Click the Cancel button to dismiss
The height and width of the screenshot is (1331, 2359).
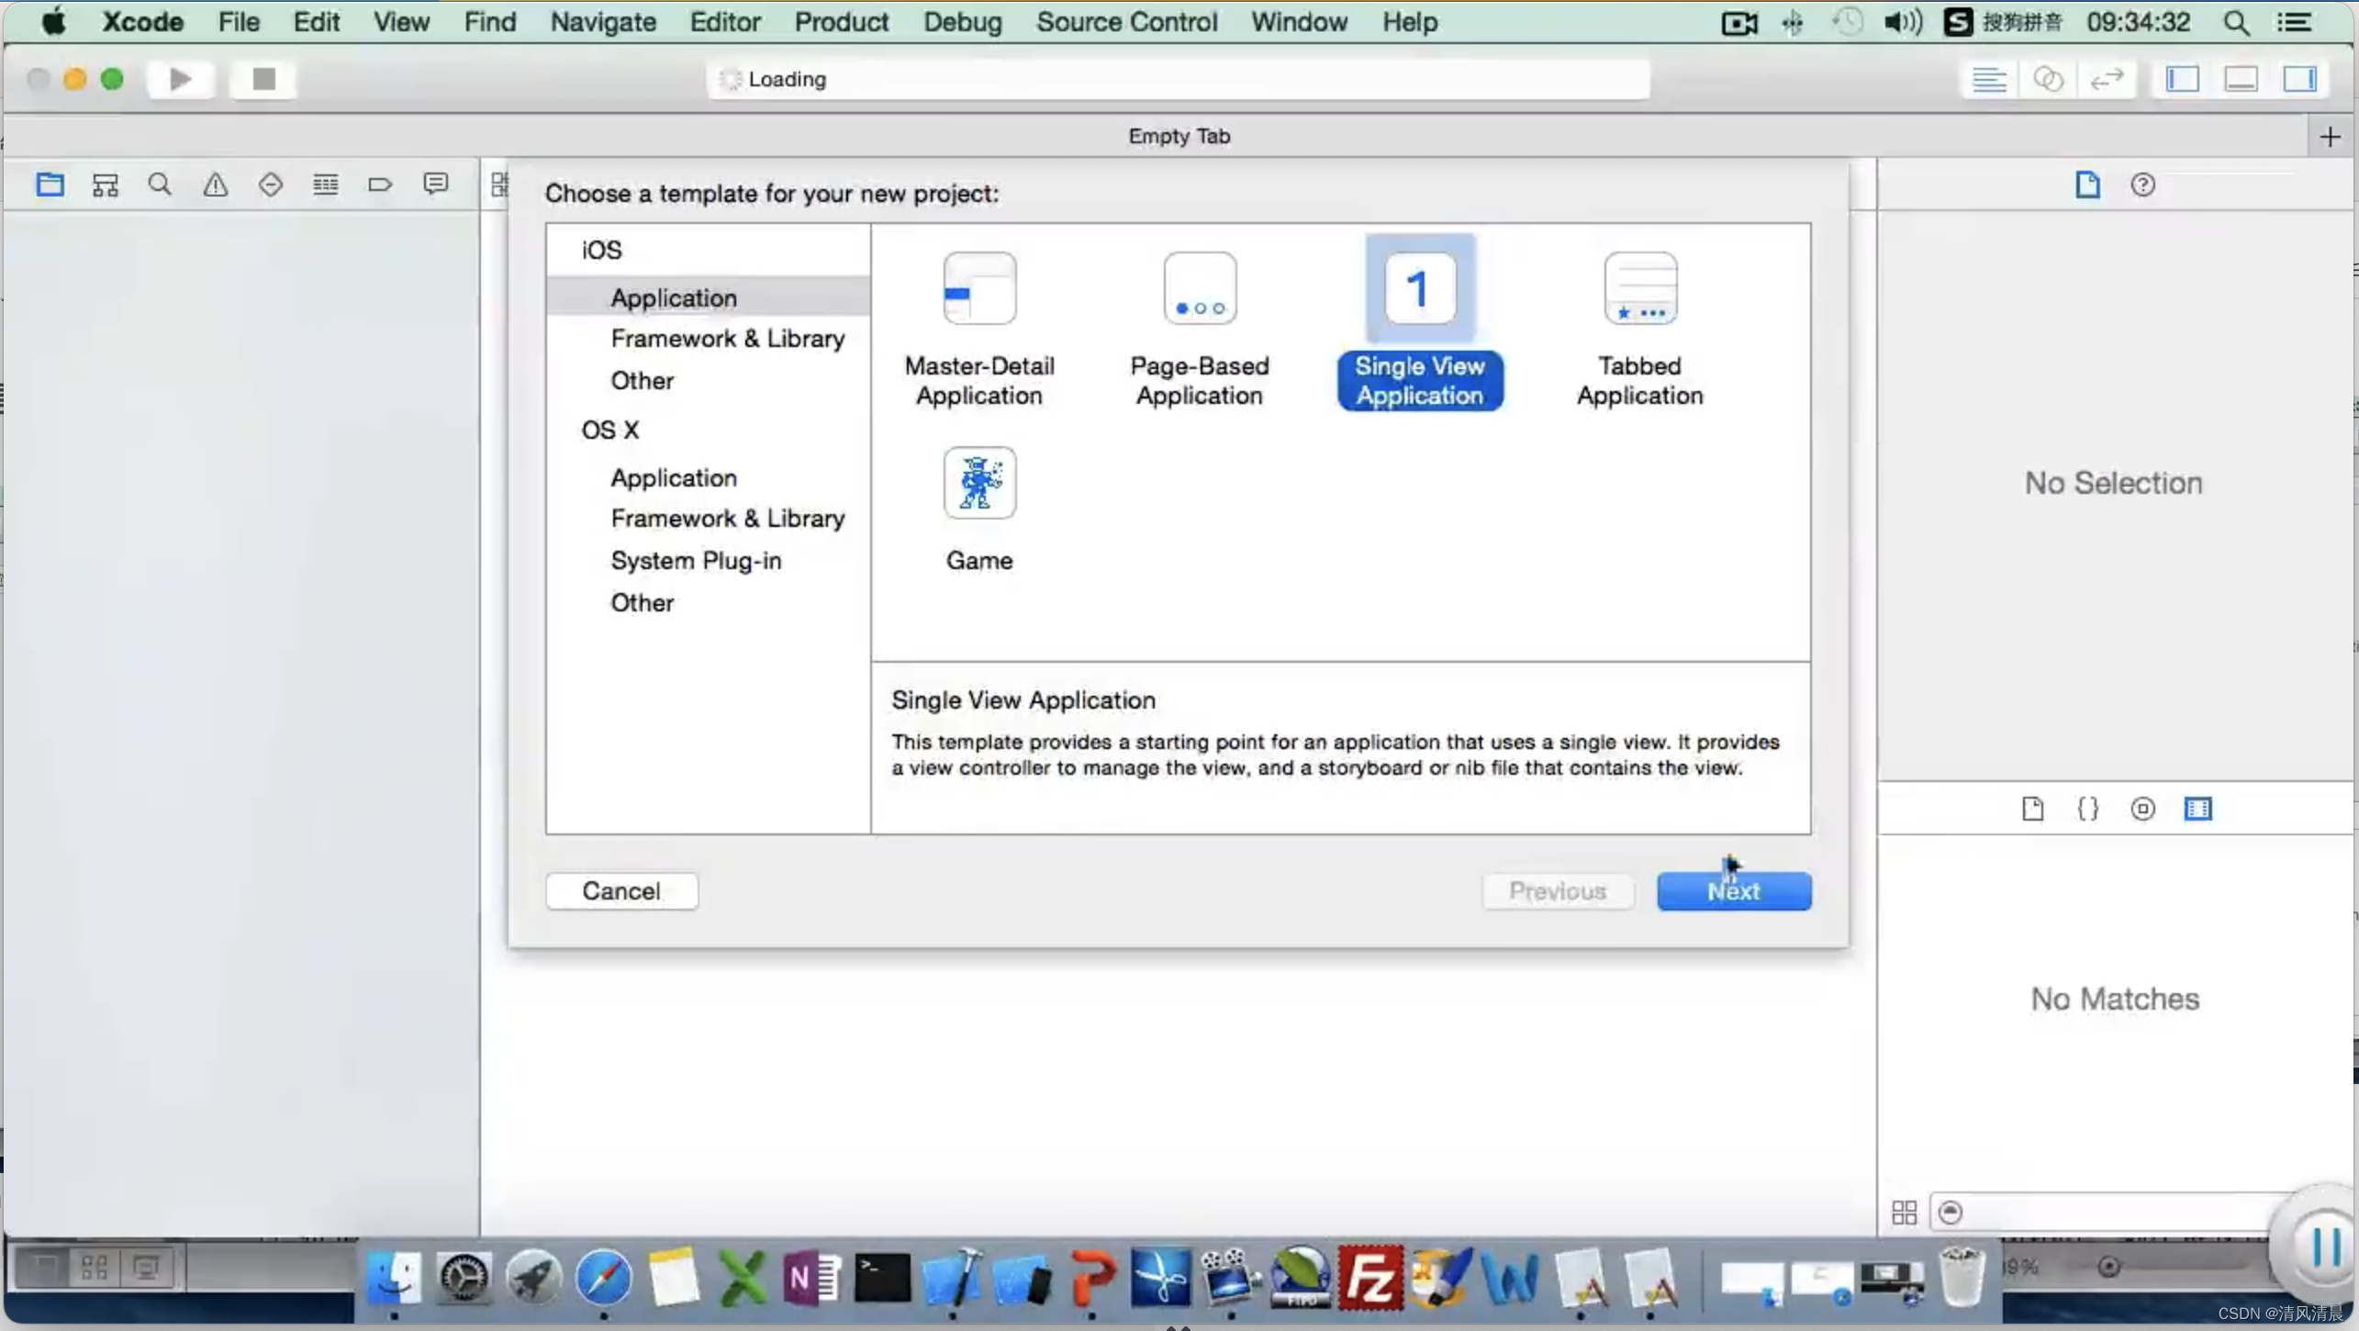[x=622, y=889]
